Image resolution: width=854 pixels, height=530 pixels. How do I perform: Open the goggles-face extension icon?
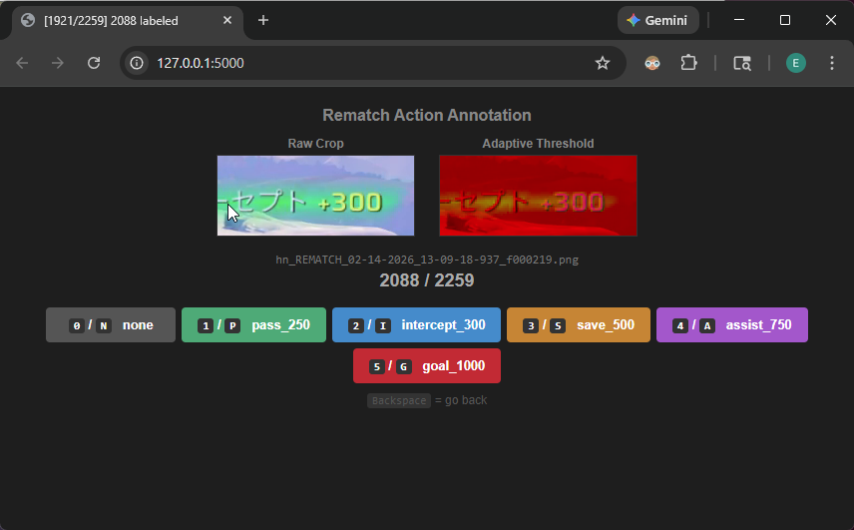click(x=651, y=63)
